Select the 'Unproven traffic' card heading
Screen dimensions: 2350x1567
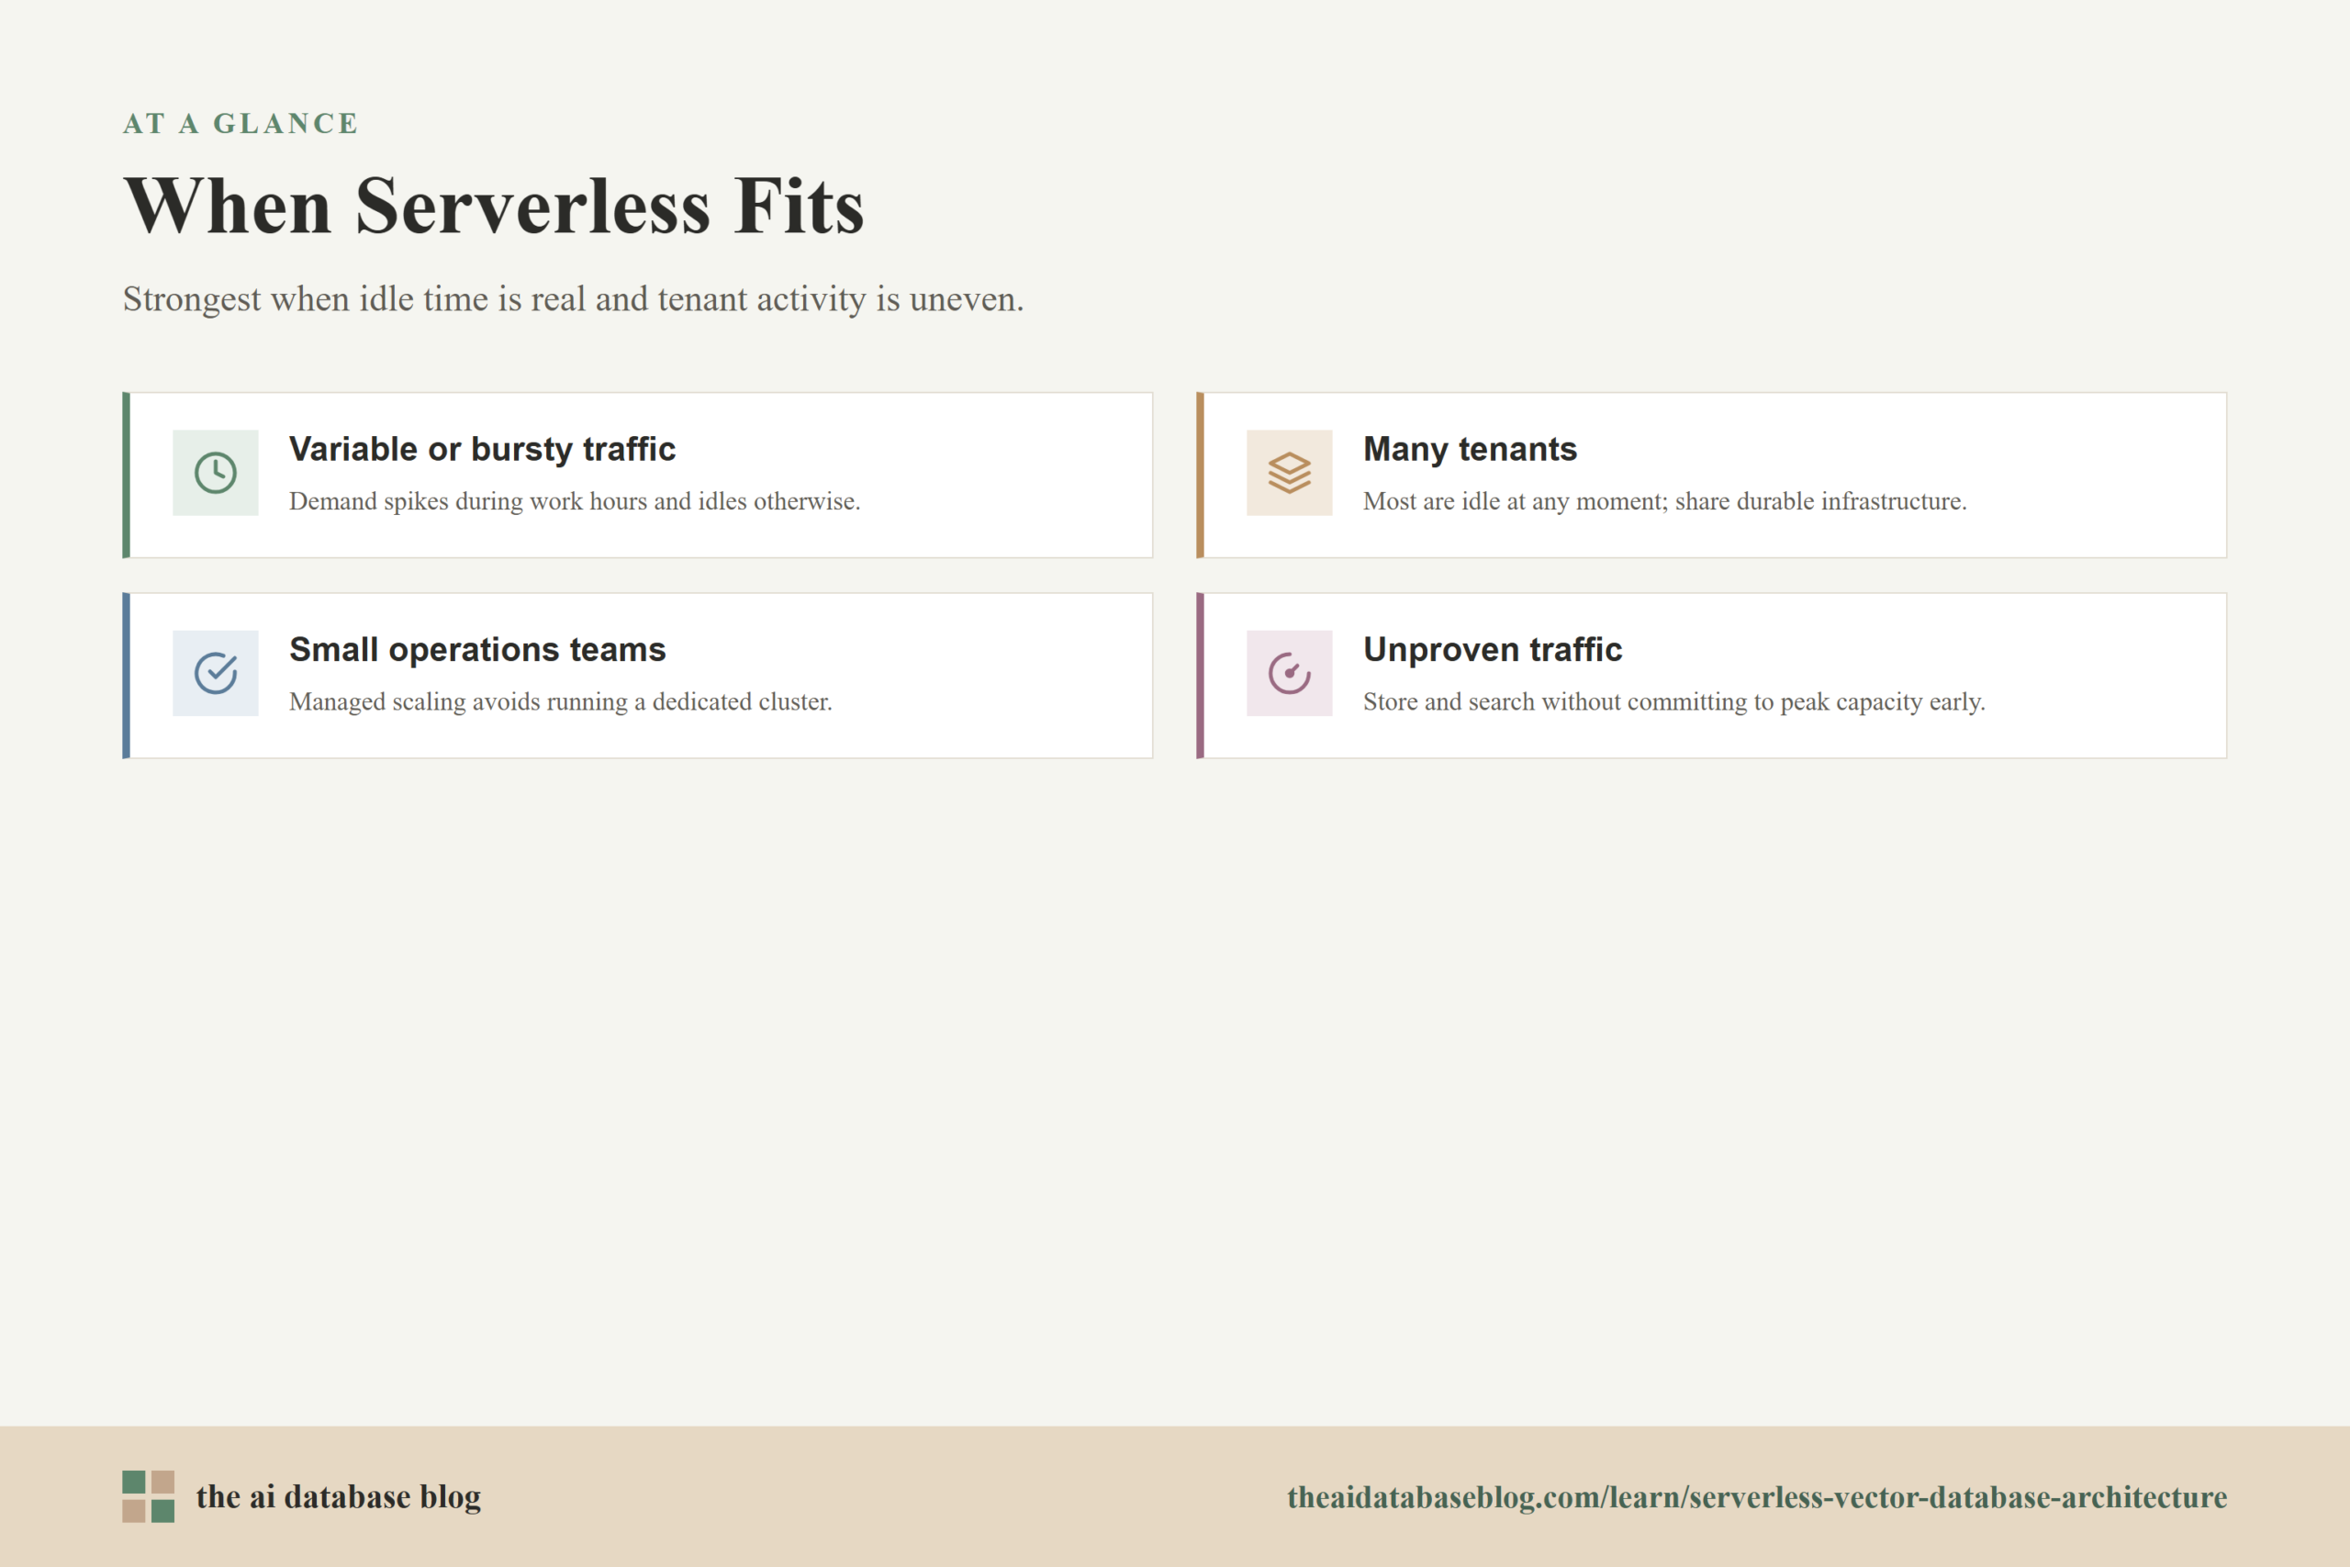pos(1493,650)
